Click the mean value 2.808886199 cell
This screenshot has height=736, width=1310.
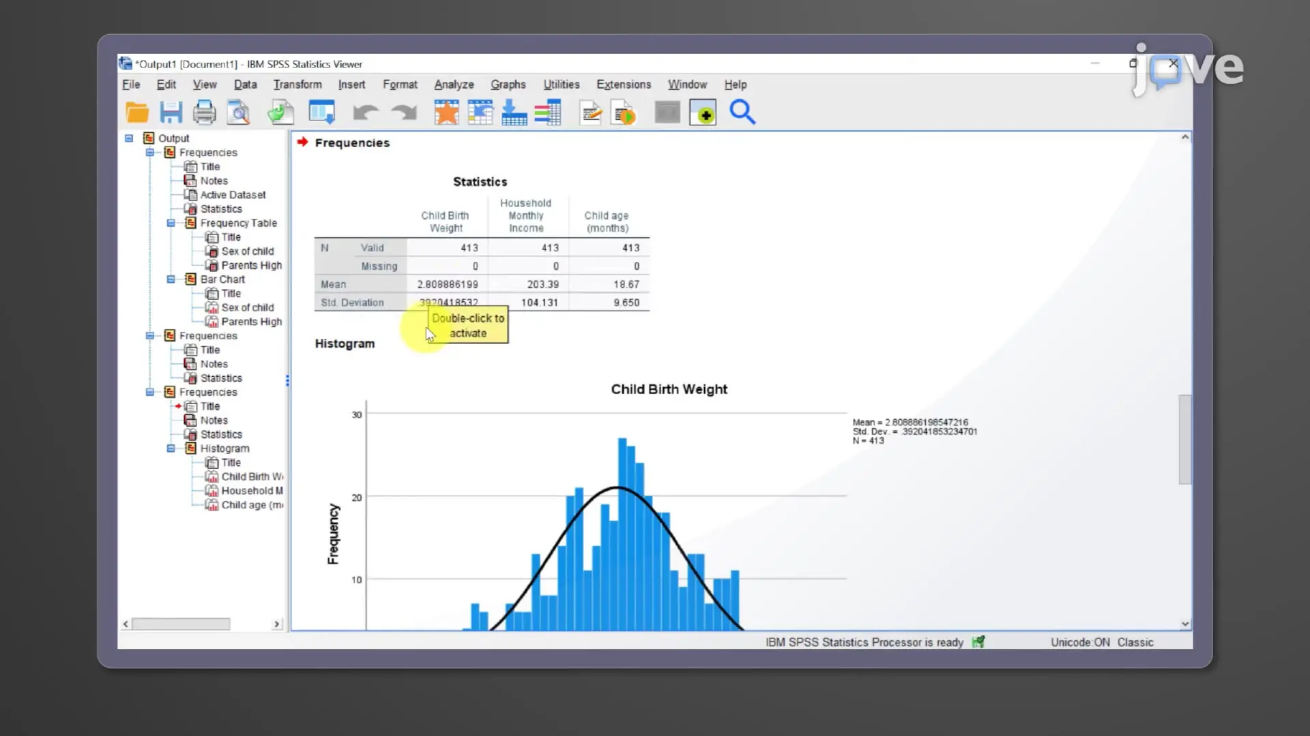coord(448,284)
